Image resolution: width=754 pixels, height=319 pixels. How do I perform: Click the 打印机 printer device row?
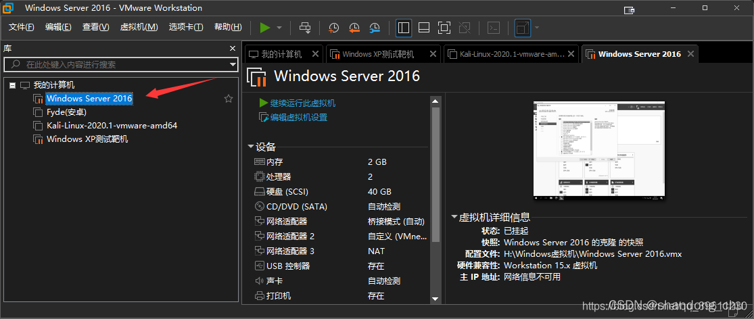(x=340, y=295)
